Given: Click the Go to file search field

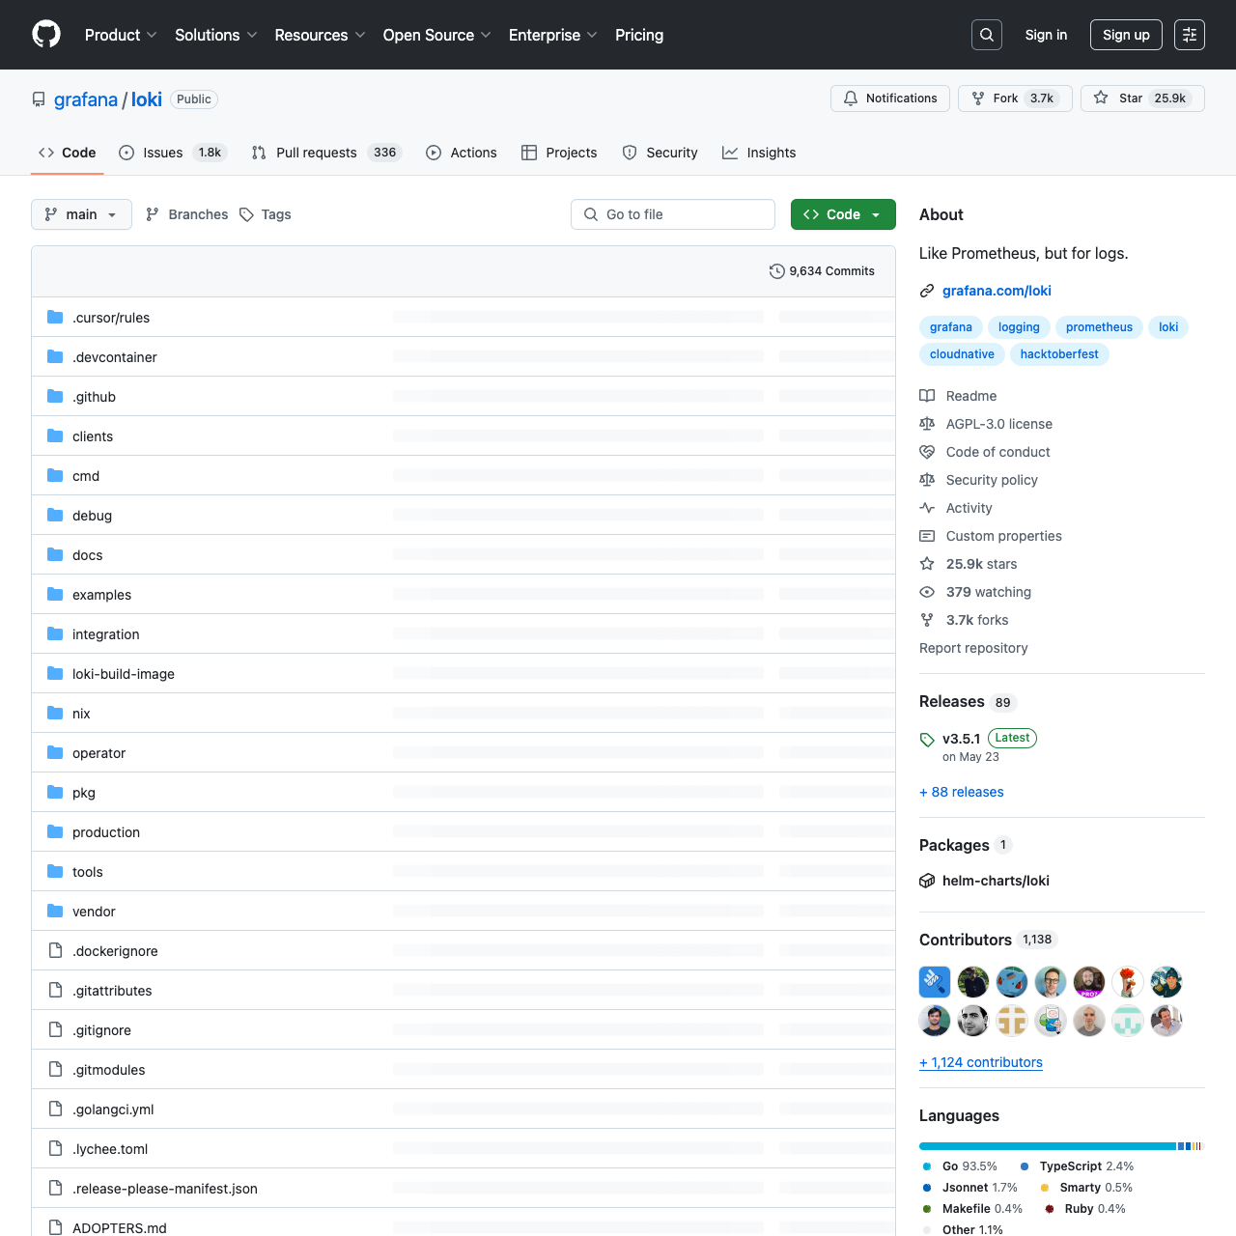Looking at the screenshot, I should (x=673, y=214).
